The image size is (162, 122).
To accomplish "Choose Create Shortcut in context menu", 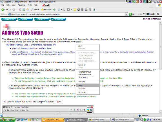I will pos(88,72).
